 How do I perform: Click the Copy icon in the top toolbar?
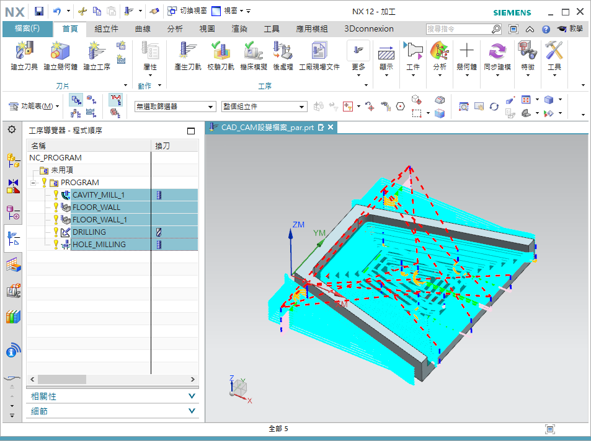pyautogui.click(x=97, y=11)
